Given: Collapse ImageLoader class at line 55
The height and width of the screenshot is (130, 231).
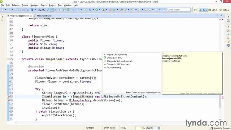Looking at the screenshot, I should 14,59.
